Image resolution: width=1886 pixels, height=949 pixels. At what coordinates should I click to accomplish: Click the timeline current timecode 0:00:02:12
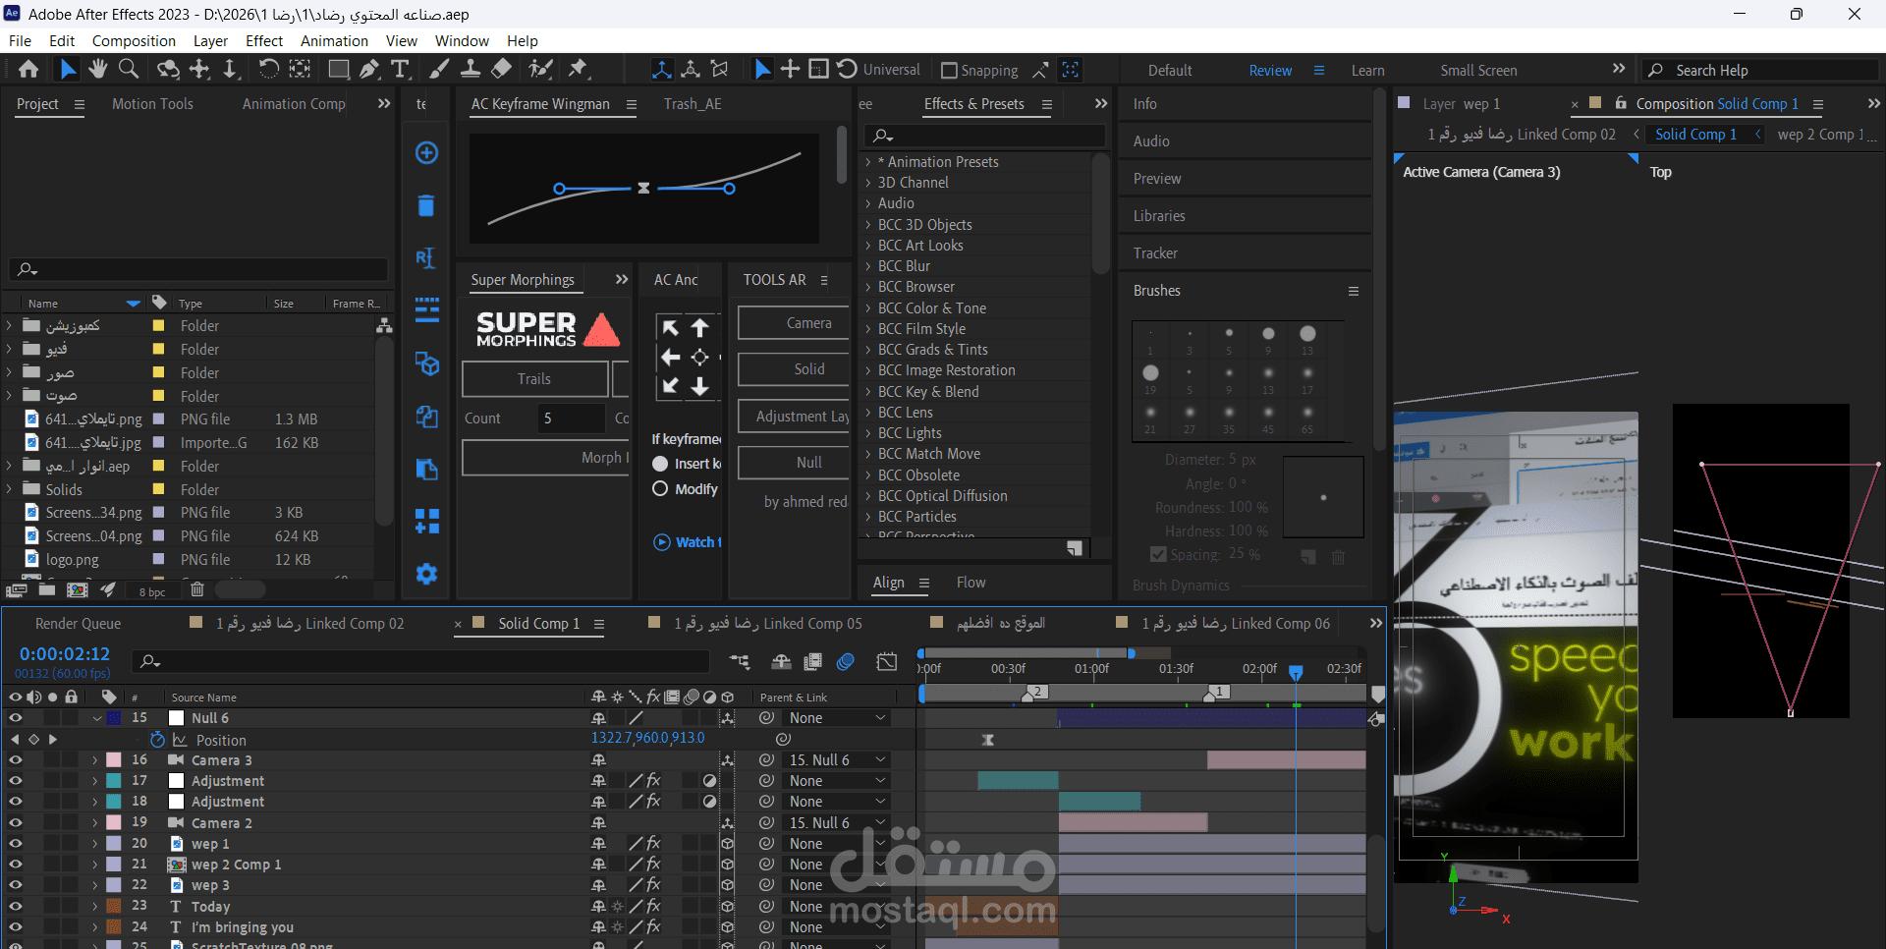(x=65, y=654)
